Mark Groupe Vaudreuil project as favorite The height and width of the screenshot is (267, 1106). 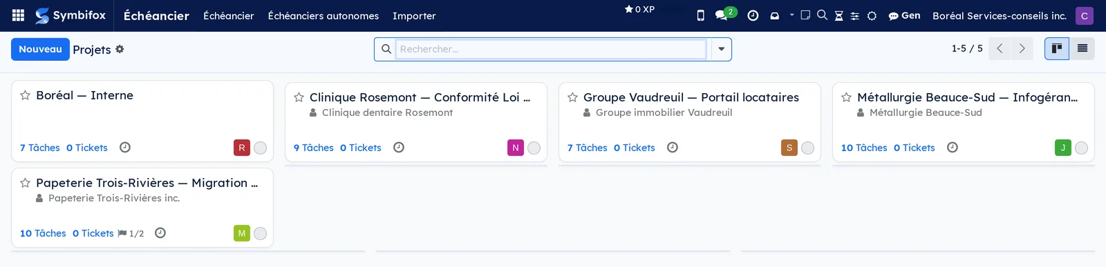pos(572,97)
